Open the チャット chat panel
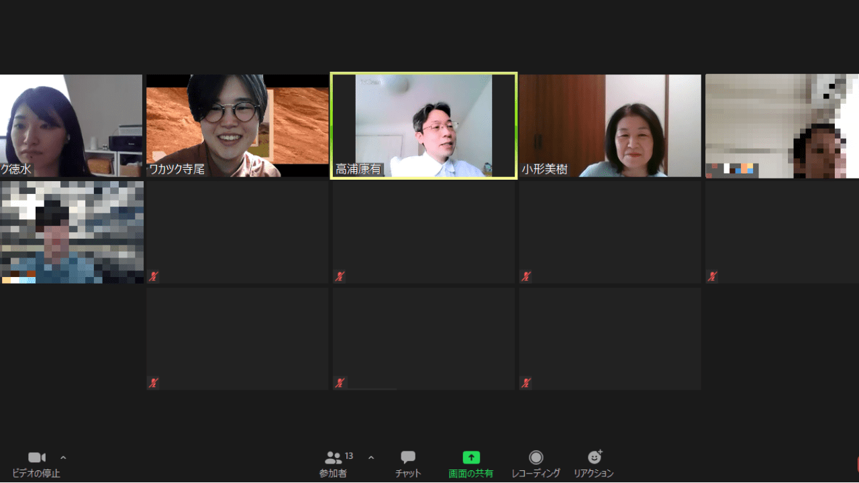 pos(408,464)
